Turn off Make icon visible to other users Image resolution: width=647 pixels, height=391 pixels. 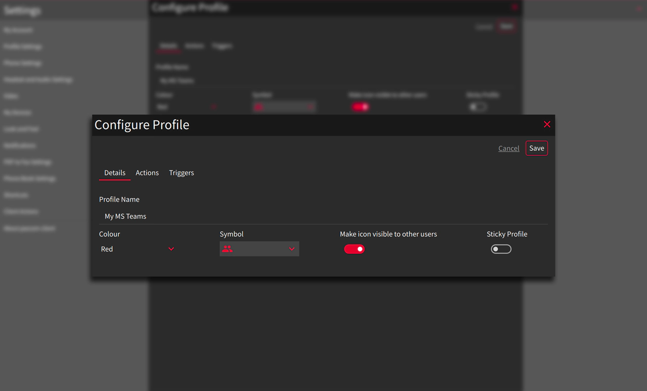(354, 248)
